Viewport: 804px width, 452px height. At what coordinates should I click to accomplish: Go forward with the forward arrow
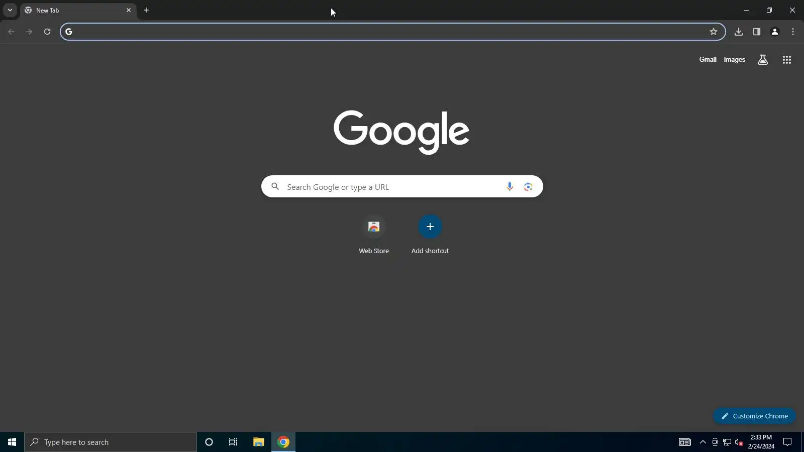[29, 32]
